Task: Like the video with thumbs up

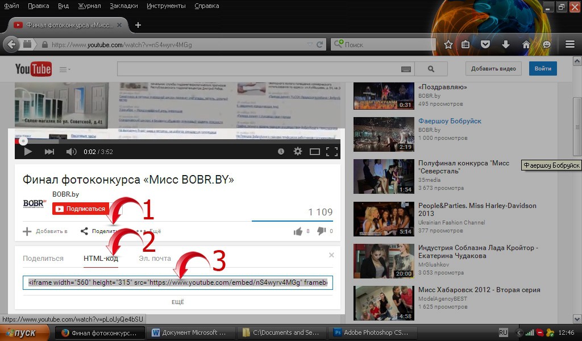Action: pyautogui.click(x=298, y=231)
